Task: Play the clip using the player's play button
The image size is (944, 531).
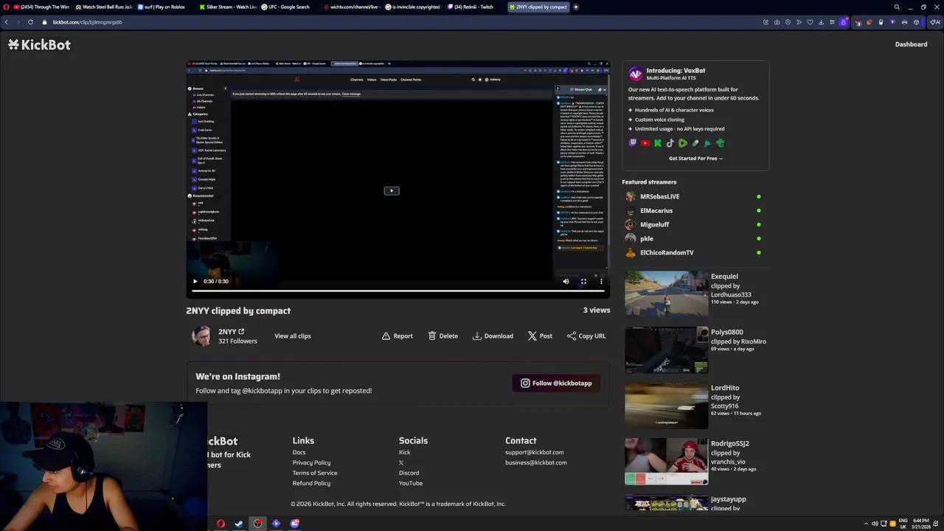Action: [195, 281]
